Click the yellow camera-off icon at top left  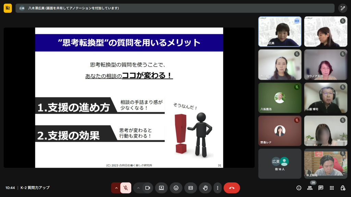point(8,8)
